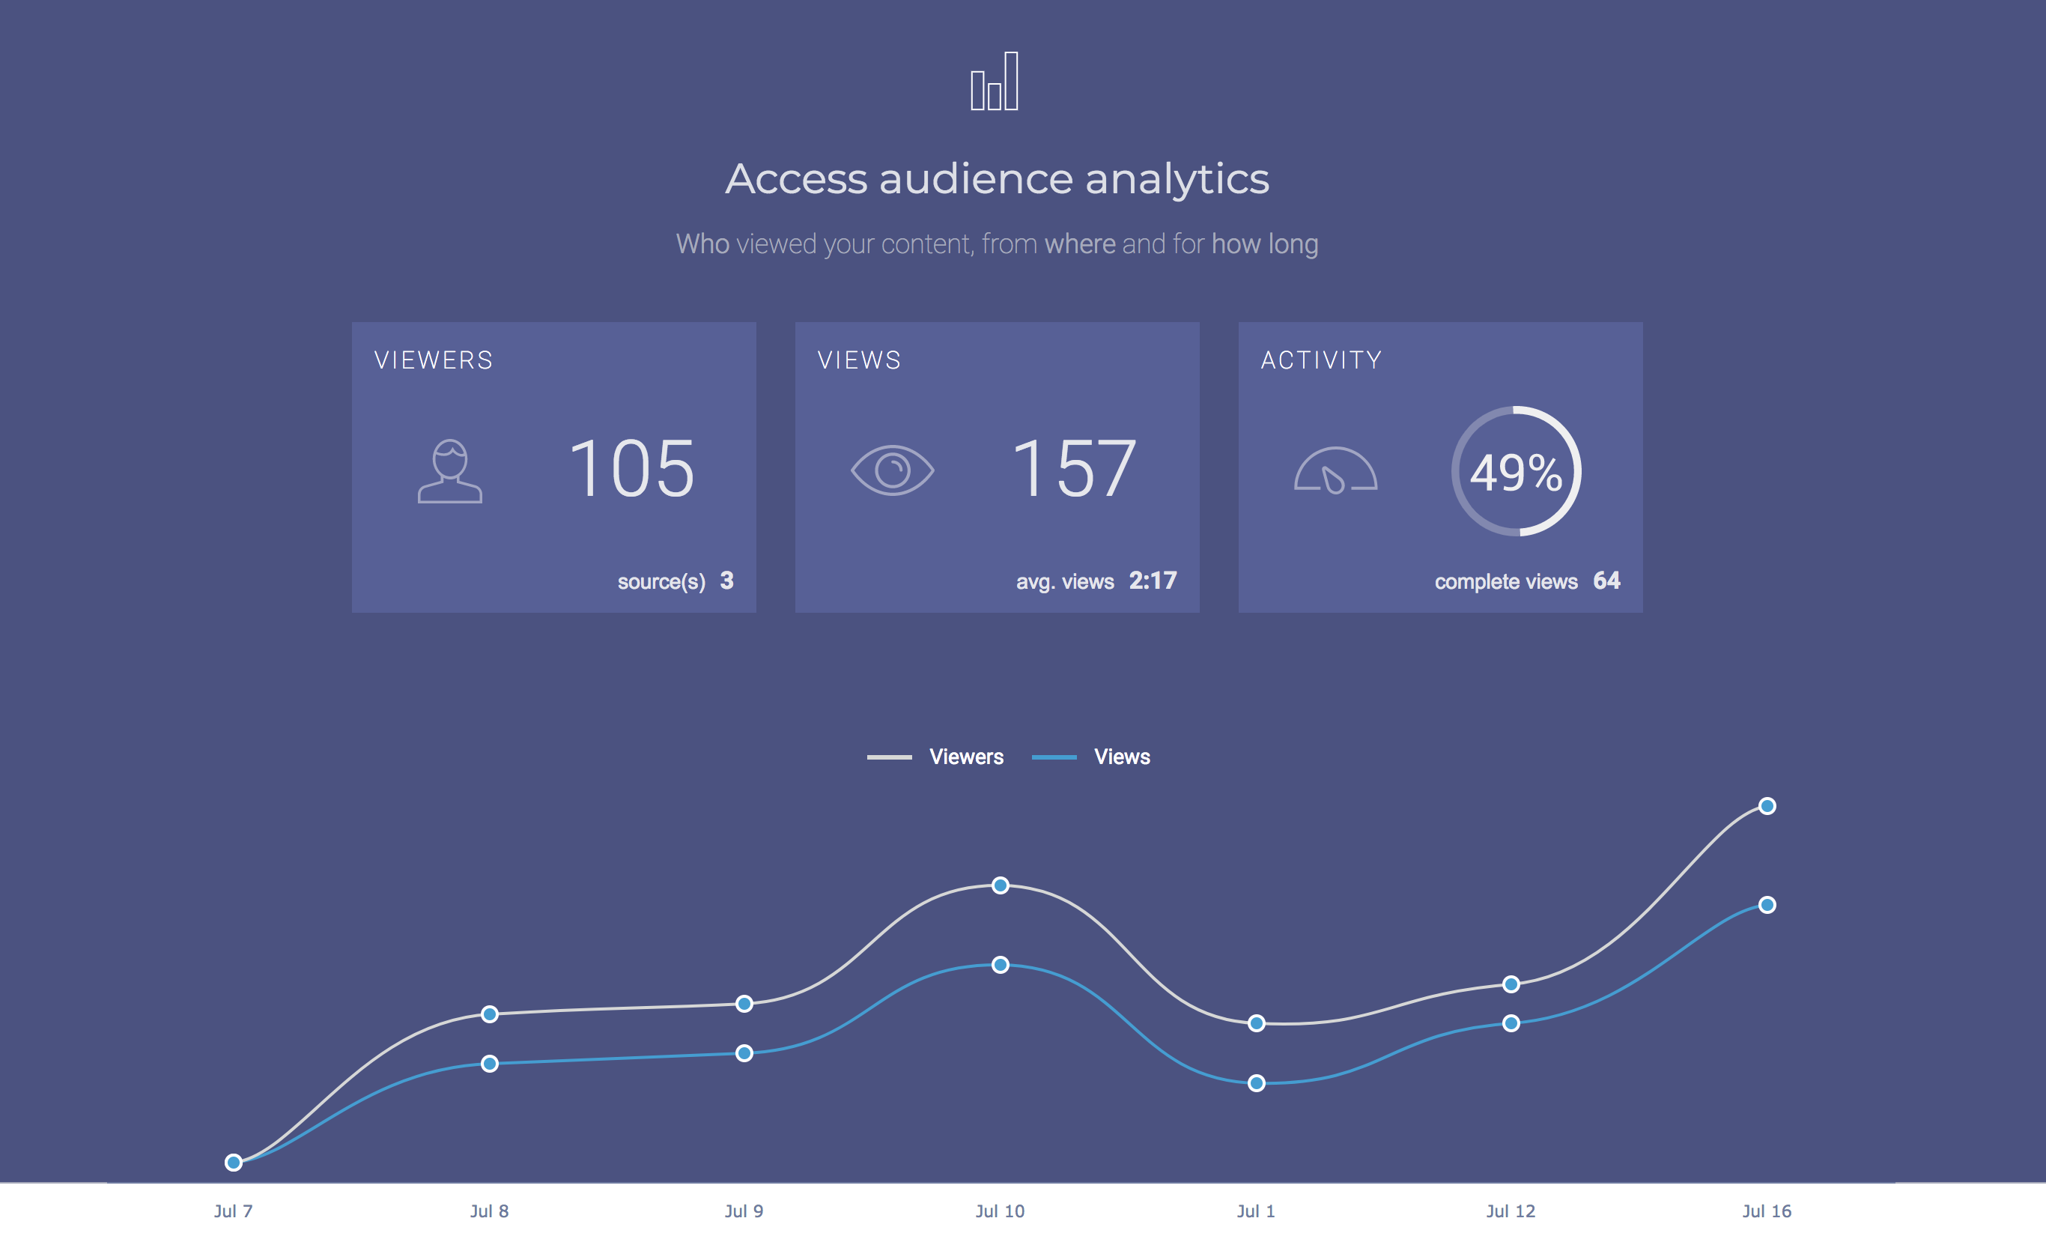Image resolution: width=2046 pixels, height=1245 pixels.
Task: Click the viewer person icon
Action: (x=449, y=471)
